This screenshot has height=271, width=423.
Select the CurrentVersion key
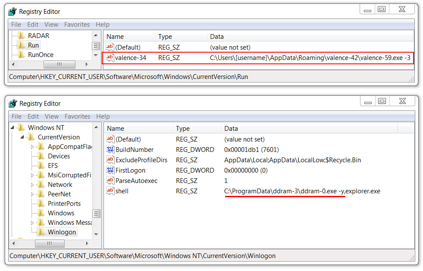click(x=59, y=137)
